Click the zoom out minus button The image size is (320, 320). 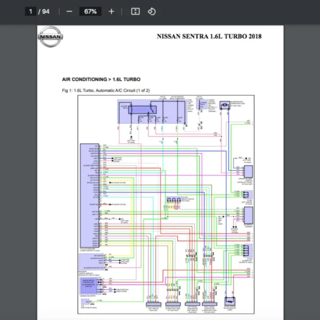point(69,11)
